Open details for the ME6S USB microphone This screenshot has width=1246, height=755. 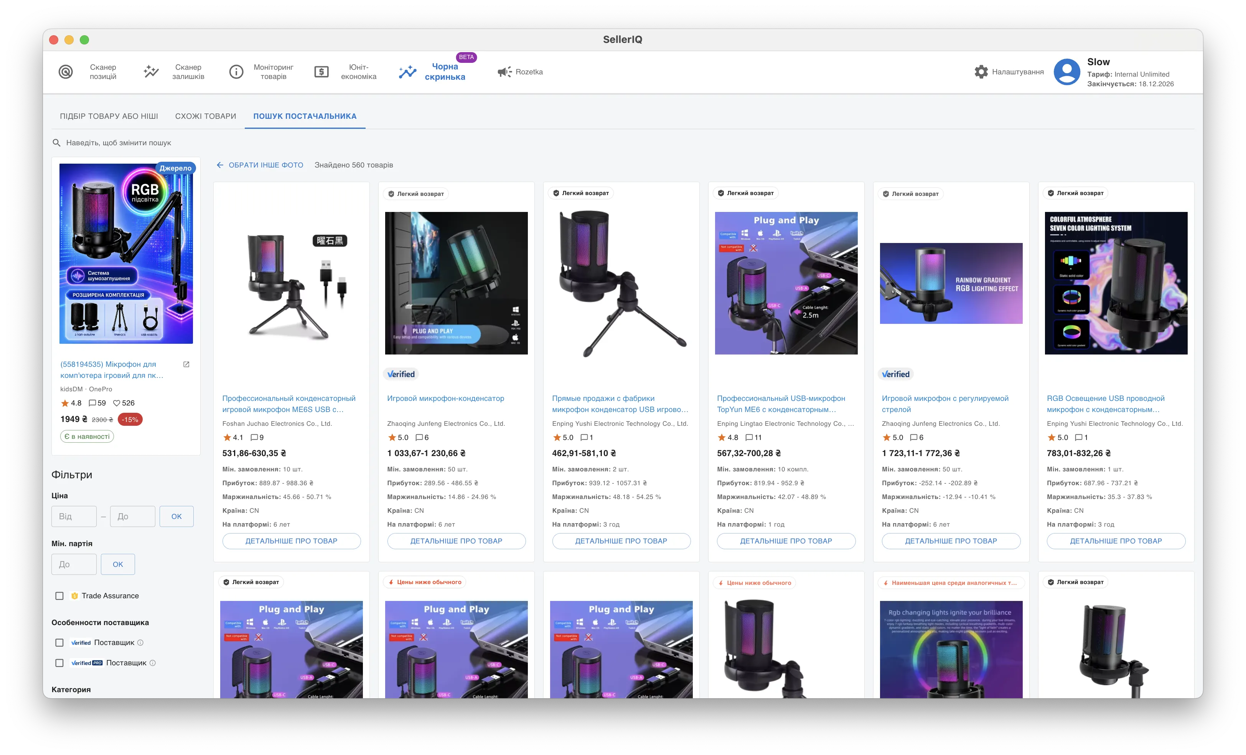(291, 541)
